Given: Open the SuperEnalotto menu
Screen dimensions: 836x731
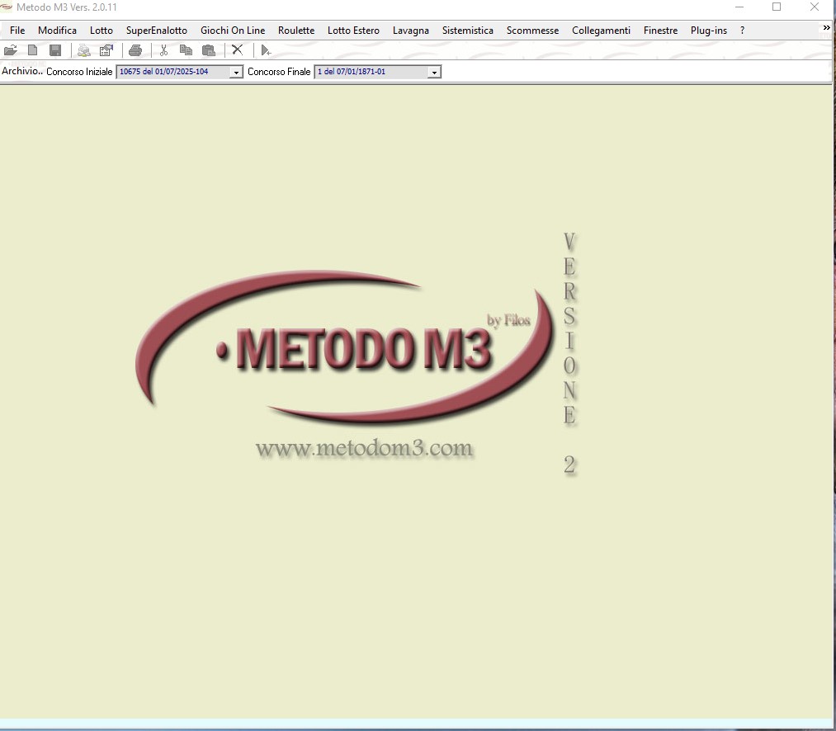Looking at the screenshot, I should coord(157,31).
